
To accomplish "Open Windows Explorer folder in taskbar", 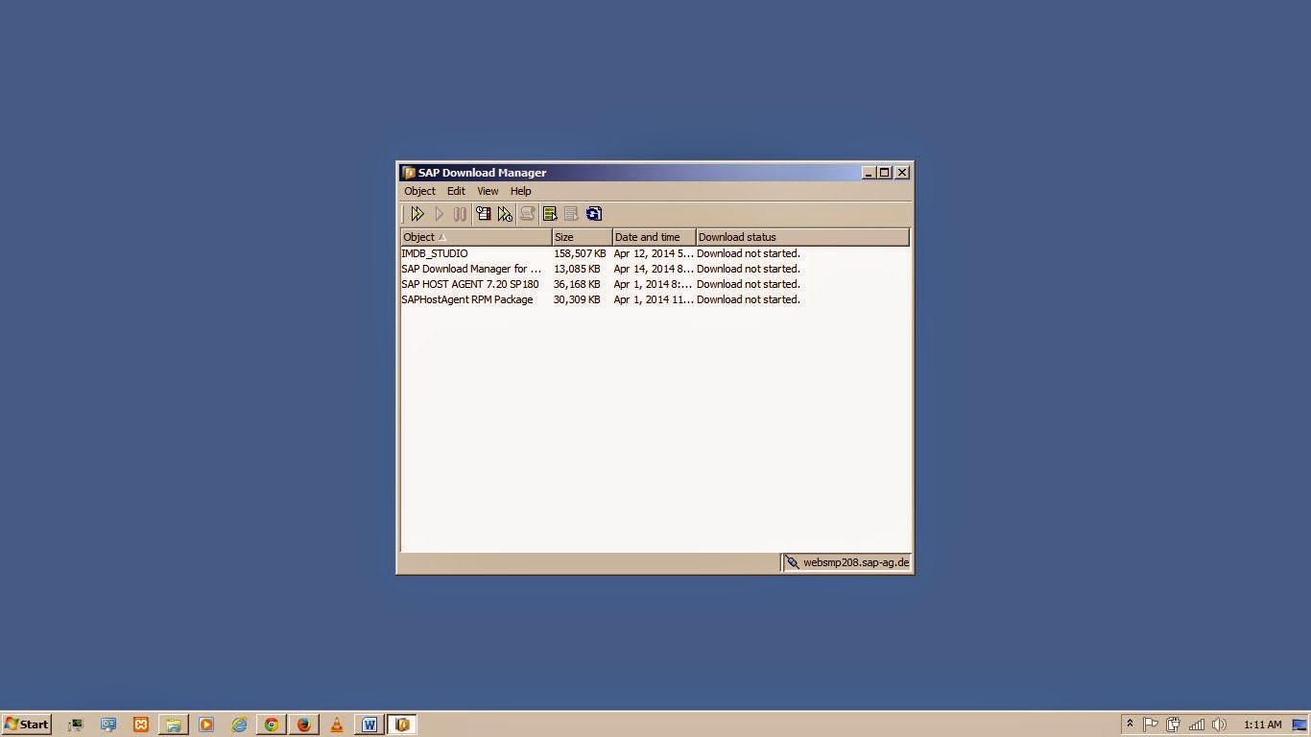I will click(x=174, y=725).
